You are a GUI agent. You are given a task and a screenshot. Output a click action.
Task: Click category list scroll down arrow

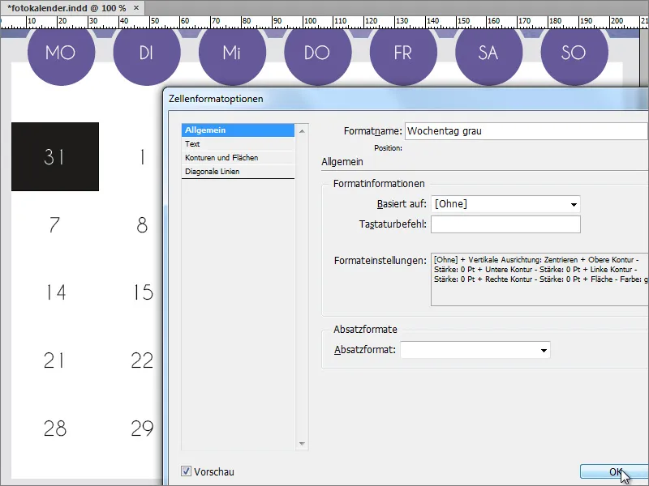[302, 444]
